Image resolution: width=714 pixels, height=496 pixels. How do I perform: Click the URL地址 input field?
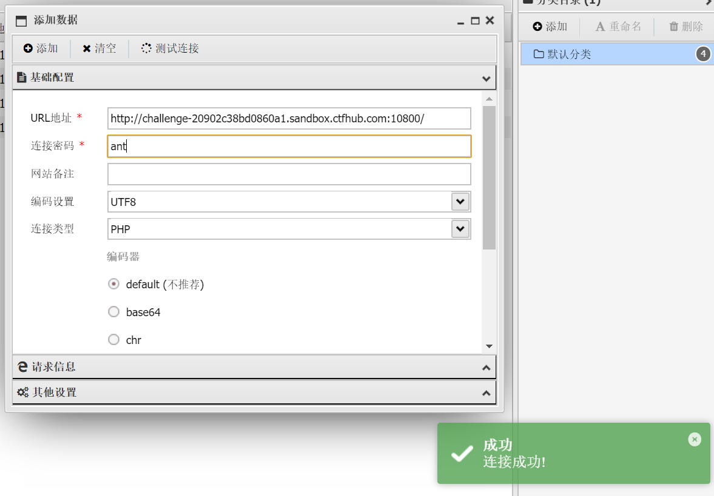(x=289, y=119)
